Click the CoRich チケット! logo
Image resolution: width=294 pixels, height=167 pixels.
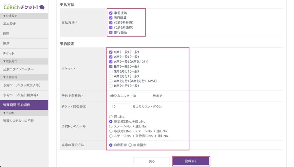pos(24,6)
